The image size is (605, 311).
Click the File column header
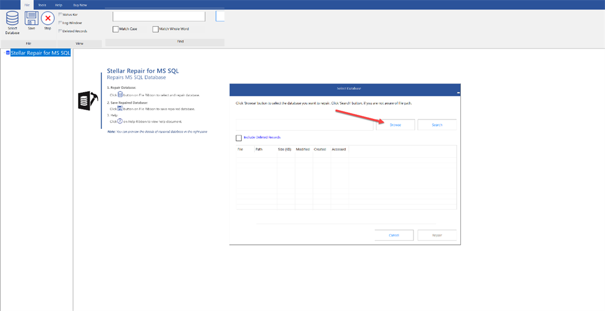point(240,149)
